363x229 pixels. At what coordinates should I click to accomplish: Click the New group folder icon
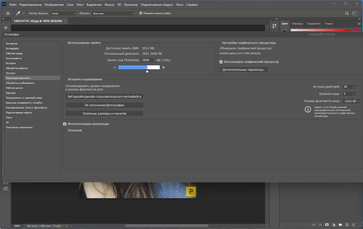[x=340, y=225]
